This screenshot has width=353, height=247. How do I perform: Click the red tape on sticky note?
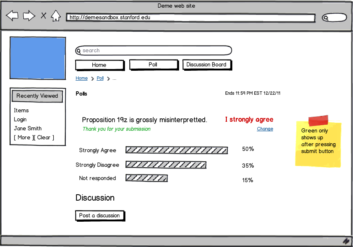(318, 120)
